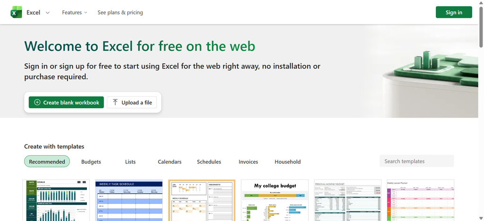The height and width of the screenshot is (221, 484).
Task: Click the Welcome to Excel headline
Action: [139, 46]
